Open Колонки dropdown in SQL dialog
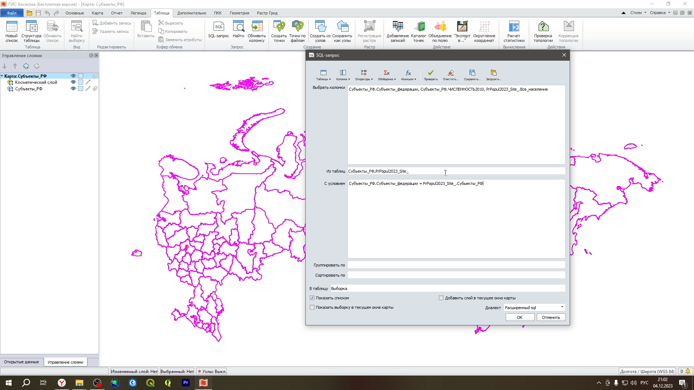 (x=343, y=75)
